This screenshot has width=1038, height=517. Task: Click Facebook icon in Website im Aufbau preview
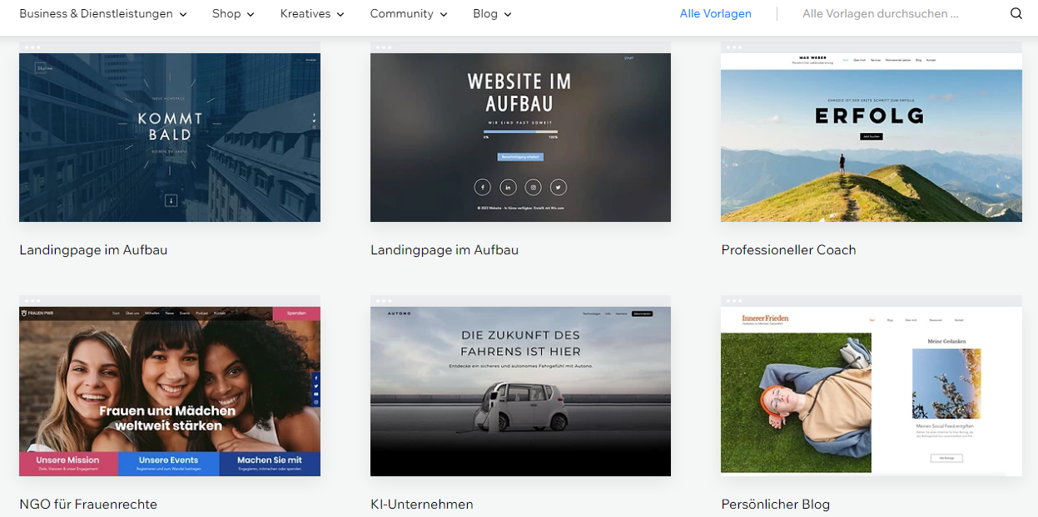483,188
